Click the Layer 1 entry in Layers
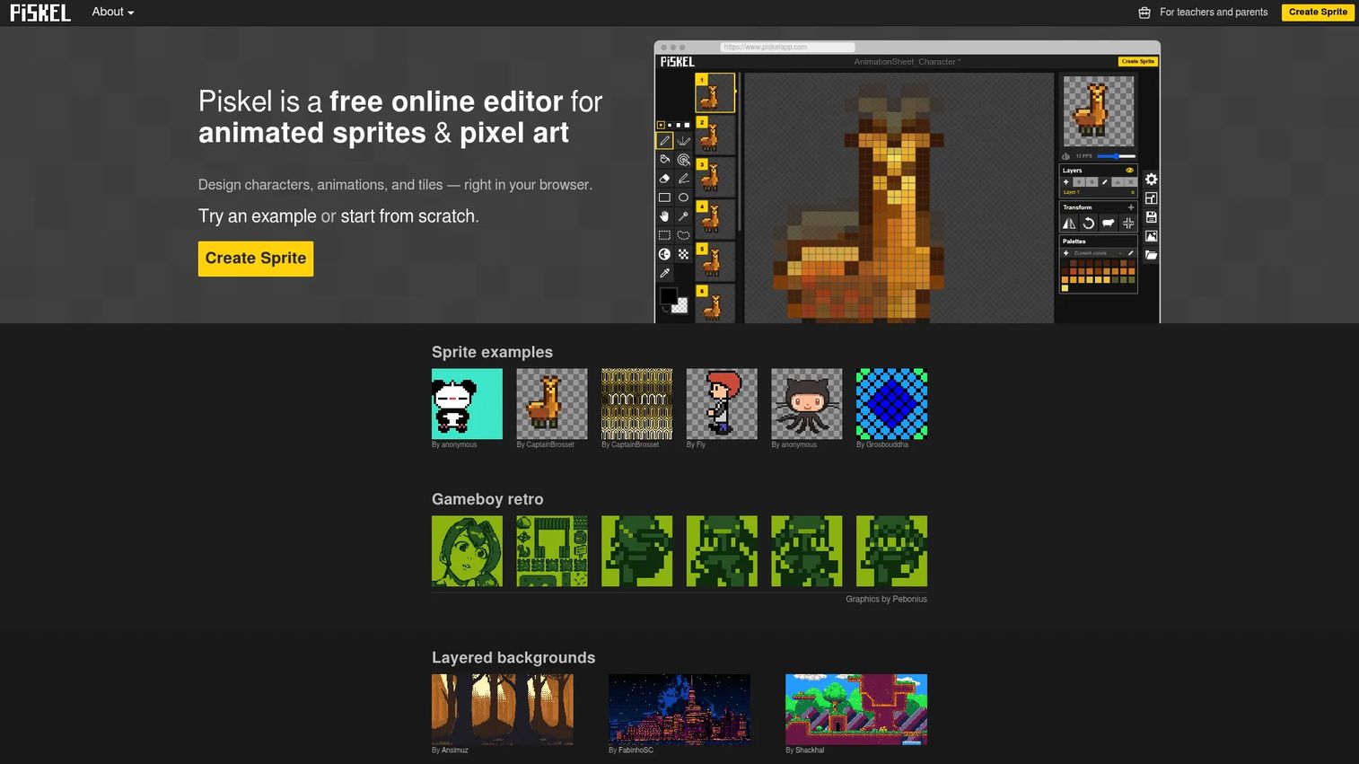Screen dimensions: 1359x764 [1099, 192]
